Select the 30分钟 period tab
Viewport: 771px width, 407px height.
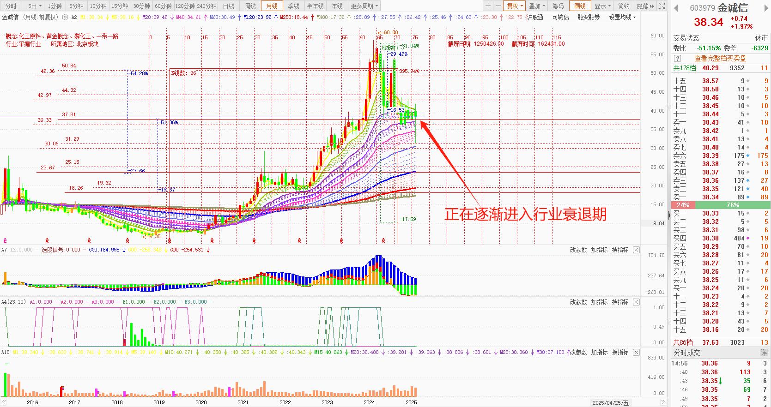tap(141, 6)
